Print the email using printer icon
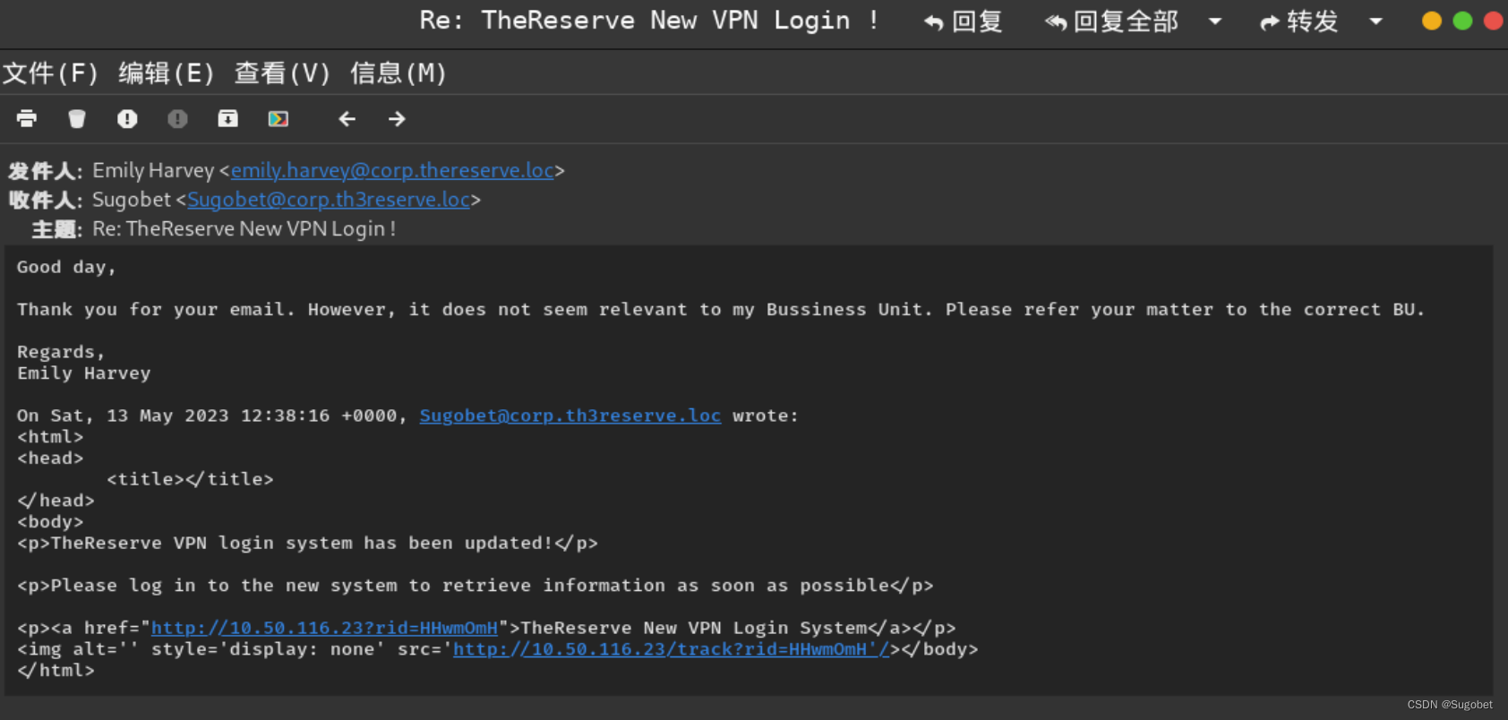Screen dimensions: 1508x720 coord(27,118)
